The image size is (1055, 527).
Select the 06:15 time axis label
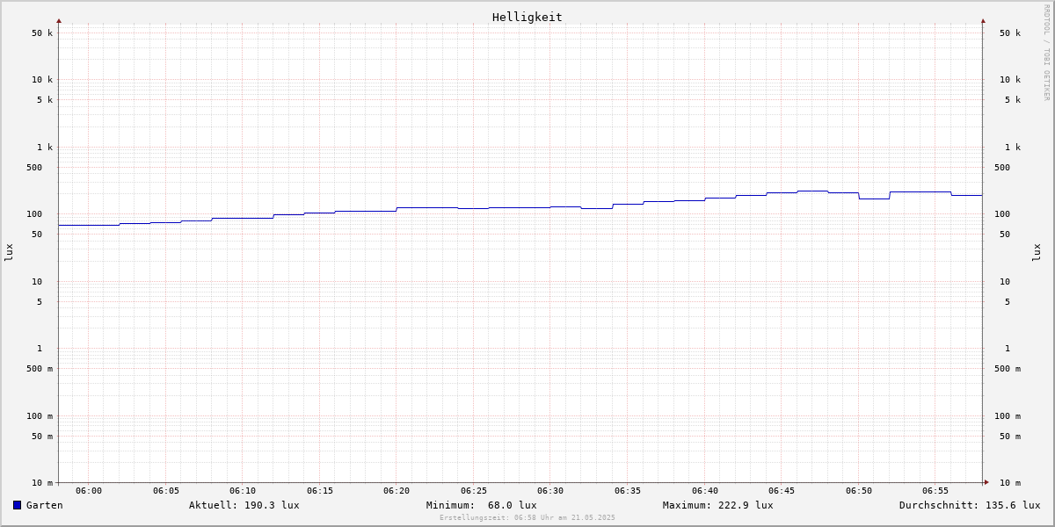320,491
